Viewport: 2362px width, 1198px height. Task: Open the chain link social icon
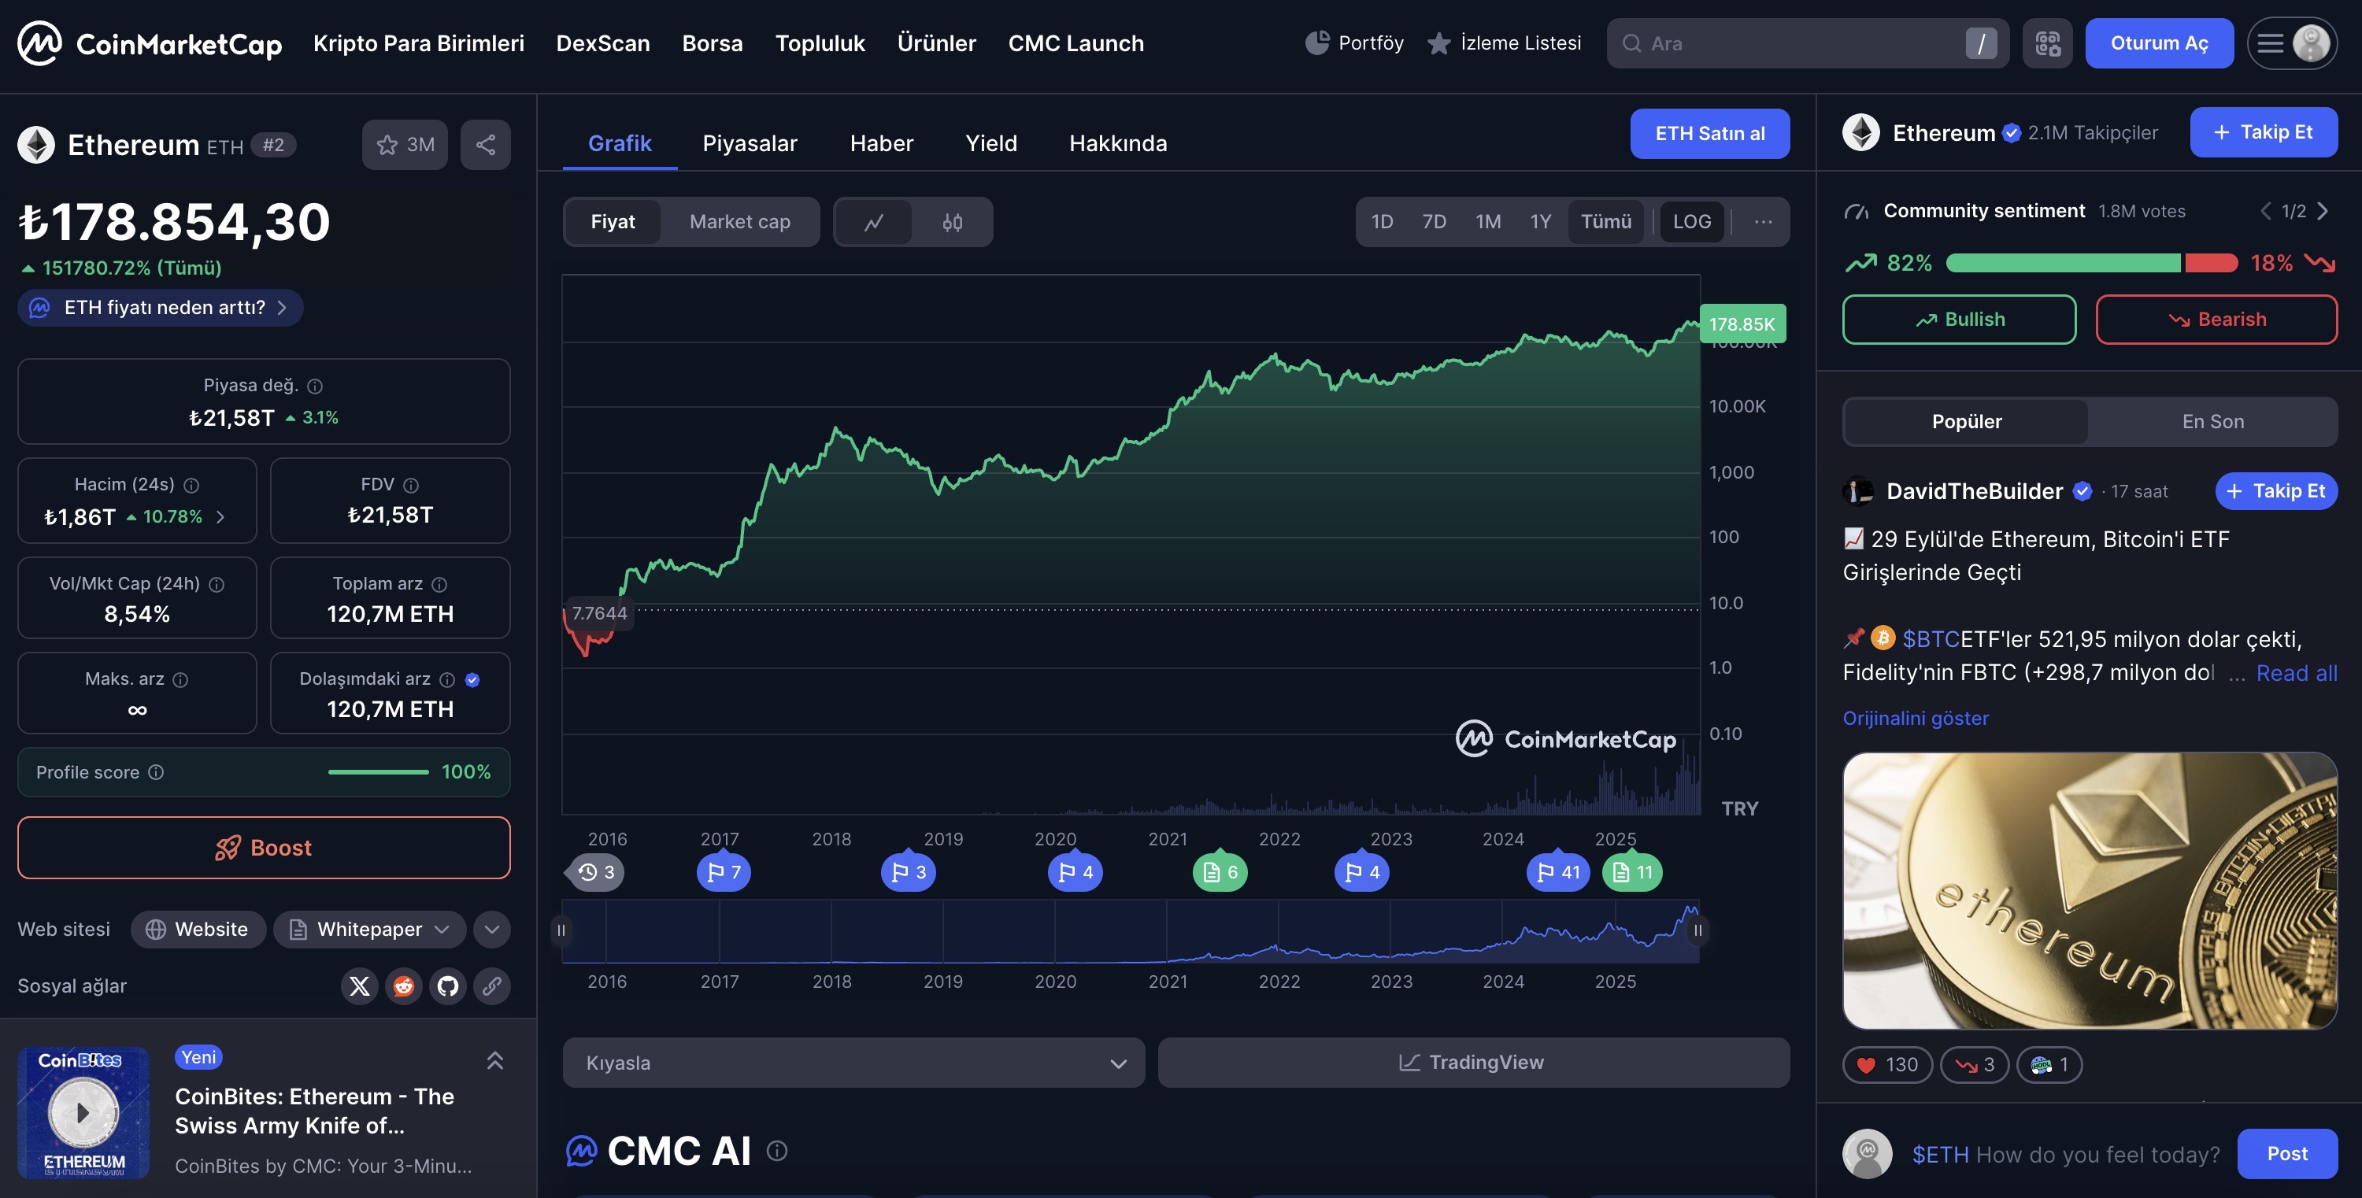click(491, 985)
